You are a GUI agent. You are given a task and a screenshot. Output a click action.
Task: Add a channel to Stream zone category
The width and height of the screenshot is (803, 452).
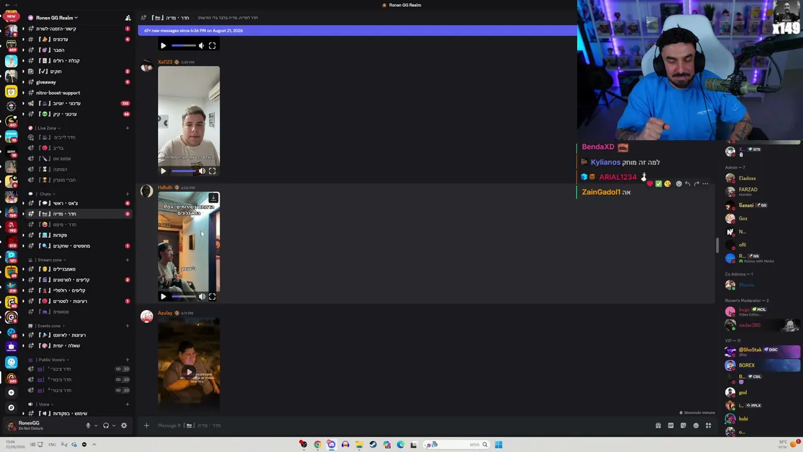point(127,260)
